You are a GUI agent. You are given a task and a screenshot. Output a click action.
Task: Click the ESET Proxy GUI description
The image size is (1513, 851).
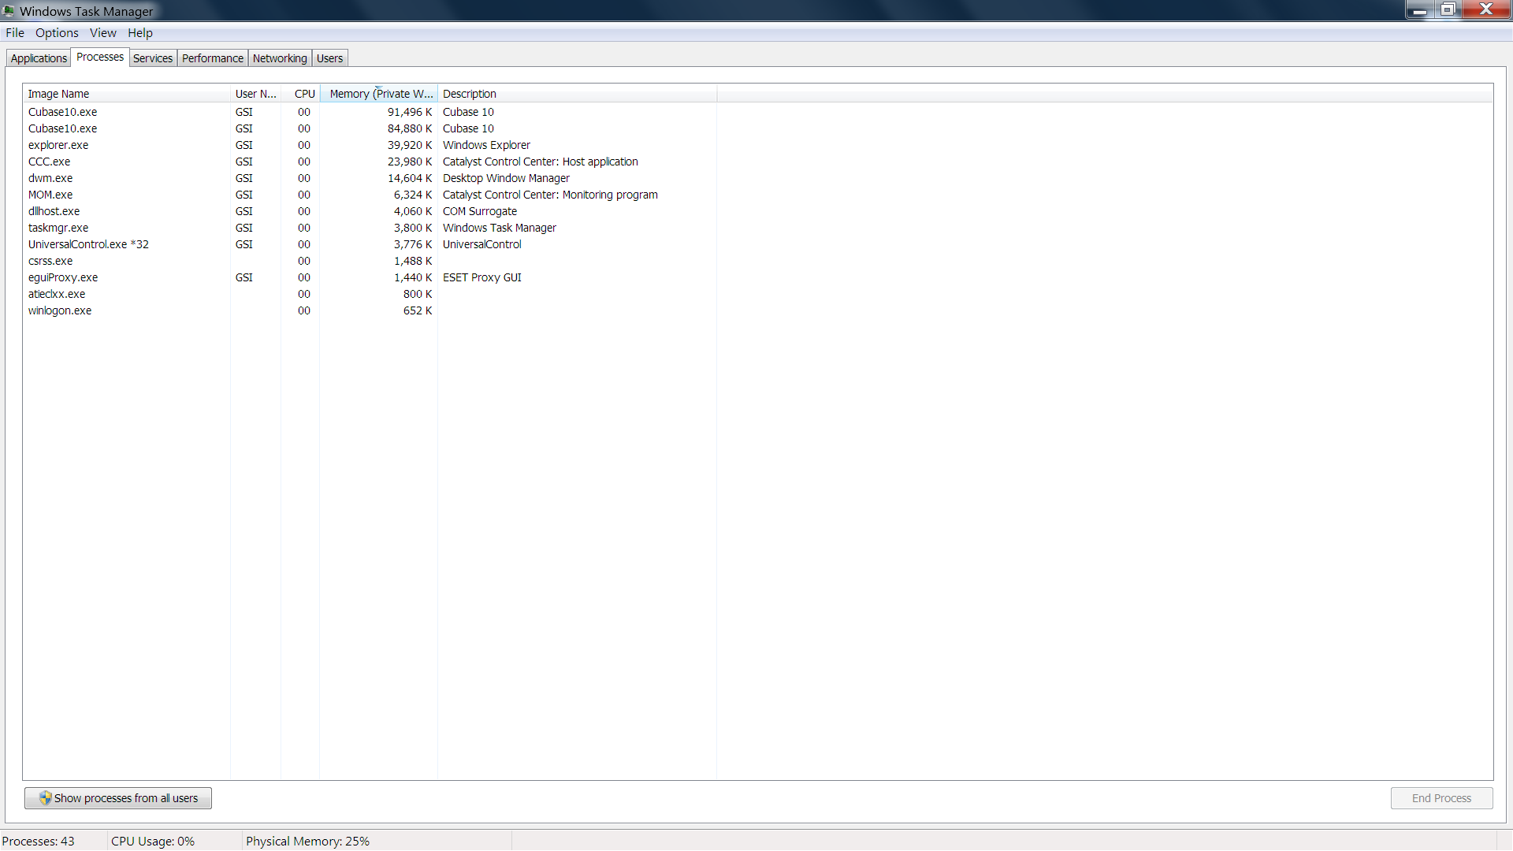click(x=482, y=277)
